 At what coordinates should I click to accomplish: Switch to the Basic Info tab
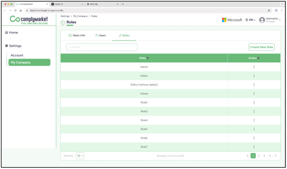point(77,35)
